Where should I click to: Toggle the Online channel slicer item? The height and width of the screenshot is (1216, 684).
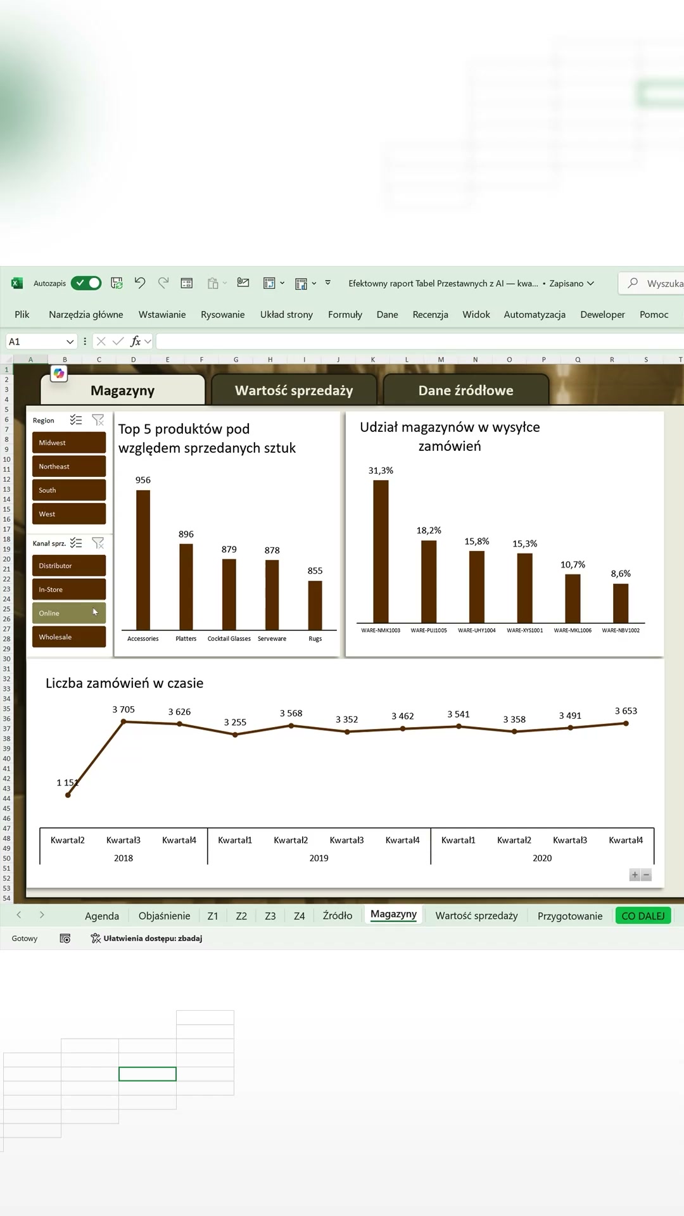pyautogui.click(x=69, y=613)
